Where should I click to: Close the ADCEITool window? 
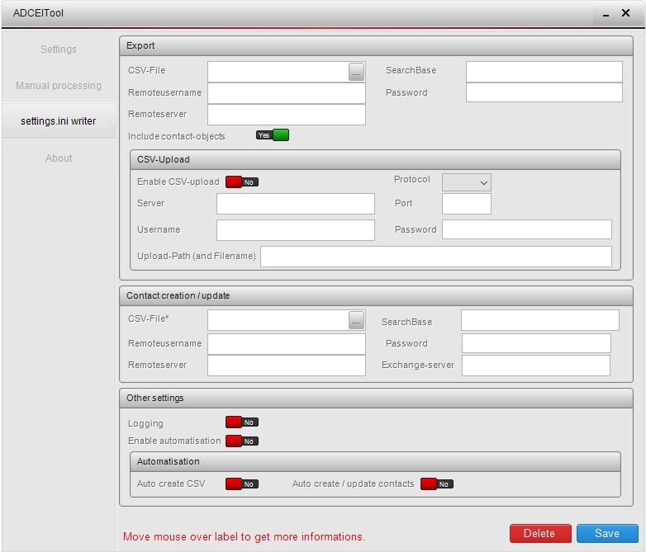point(627,13)
